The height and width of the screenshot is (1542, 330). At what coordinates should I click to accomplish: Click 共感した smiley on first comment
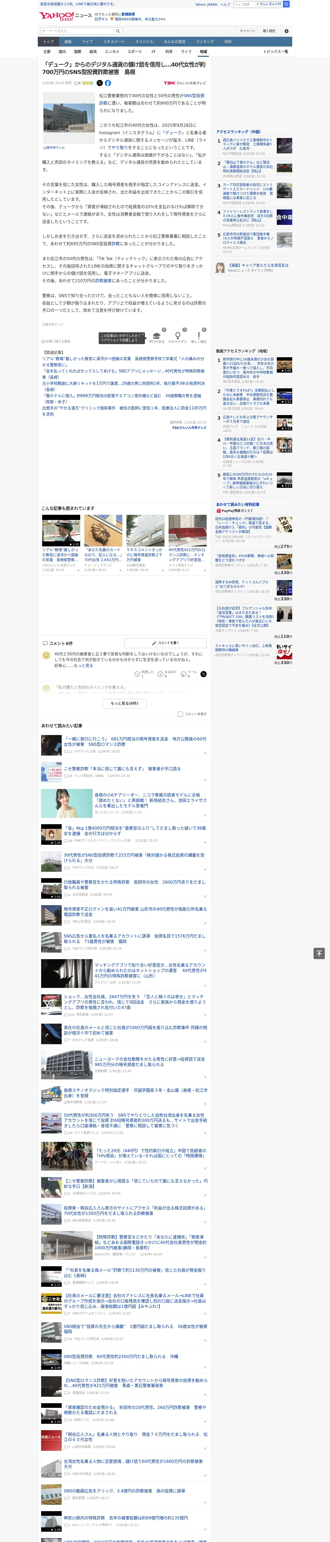tap(137, 674)
